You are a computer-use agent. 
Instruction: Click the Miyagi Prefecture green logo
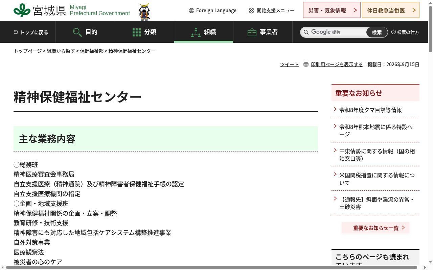[22, 10]
